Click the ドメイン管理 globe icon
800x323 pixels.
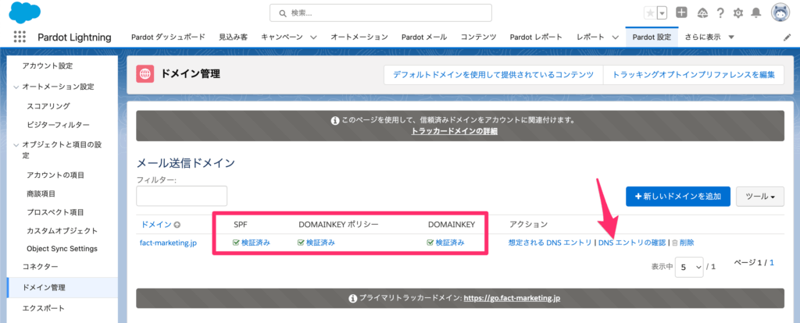[145, 74]
